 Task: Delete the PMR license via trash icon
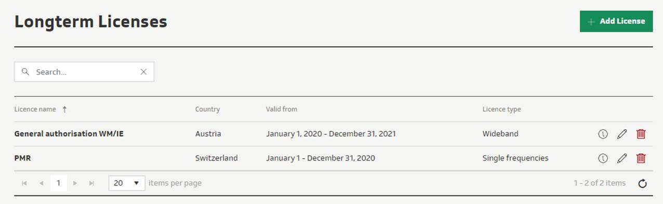point(641,158)
